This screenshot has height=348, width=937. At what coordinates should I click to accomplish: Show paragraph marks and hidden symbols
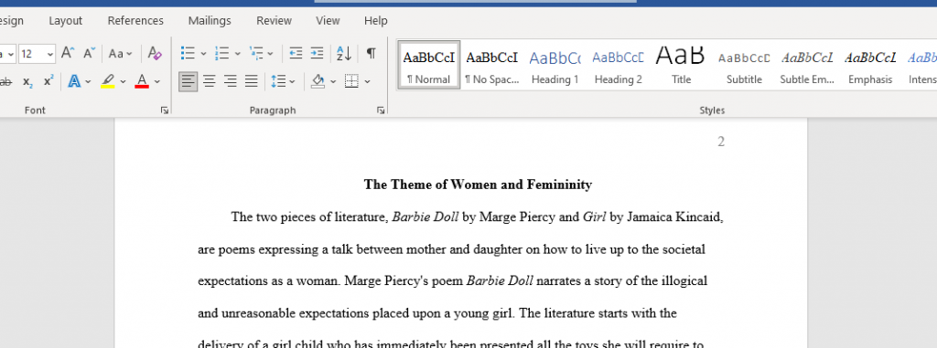(372, 54)
